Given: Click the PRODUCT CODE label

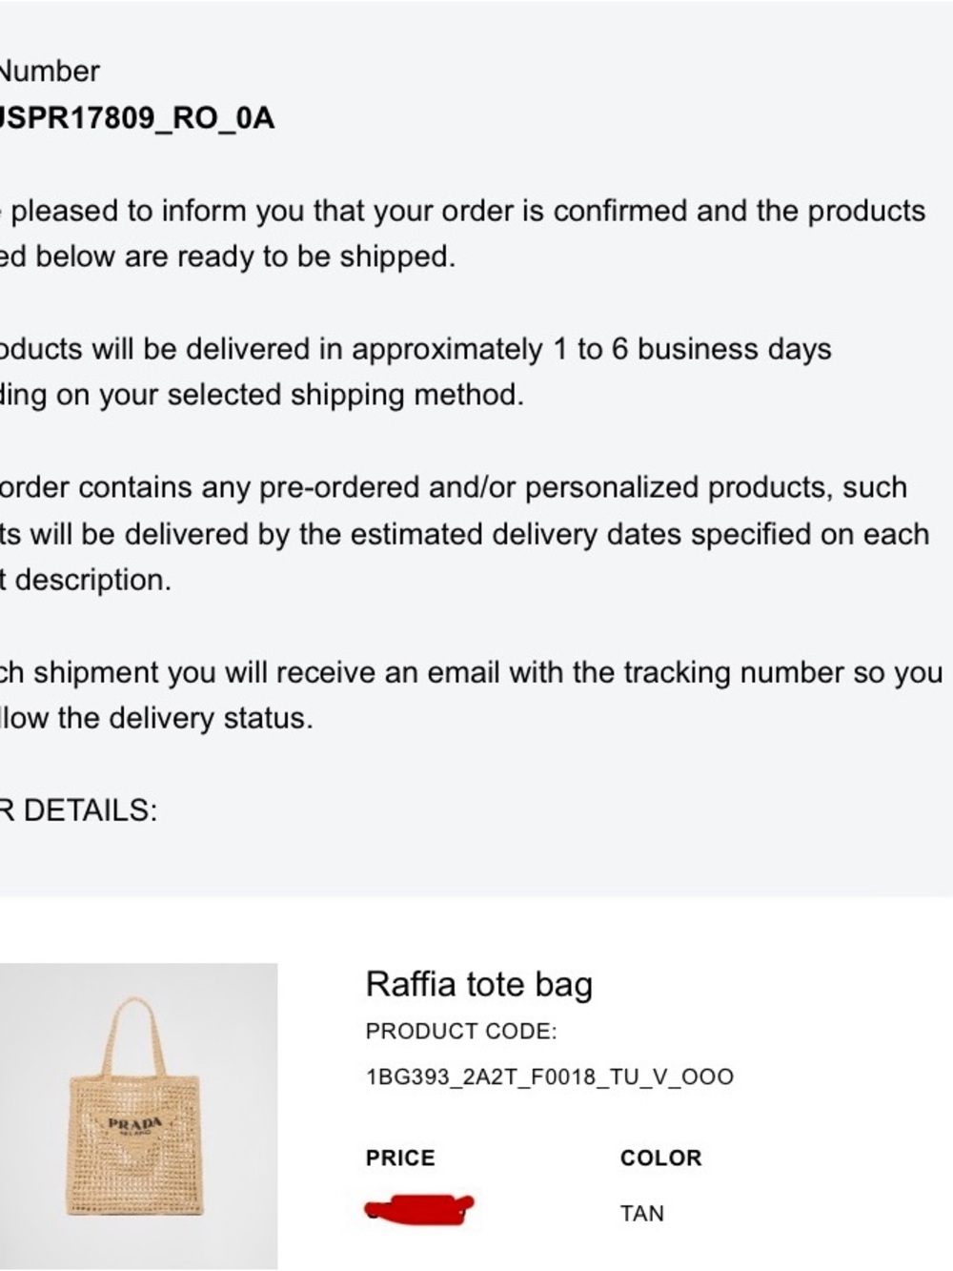Looking at the screenshot, I should pos(460,1032).
